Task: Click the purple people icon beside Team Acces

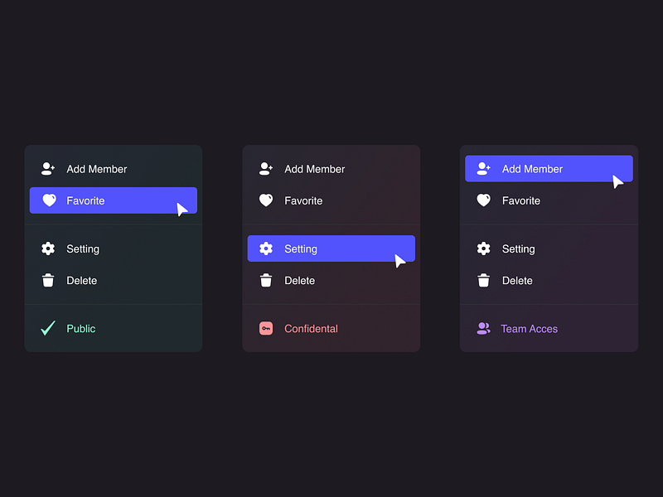Action: pyautogui.click(x=483, y=328)
